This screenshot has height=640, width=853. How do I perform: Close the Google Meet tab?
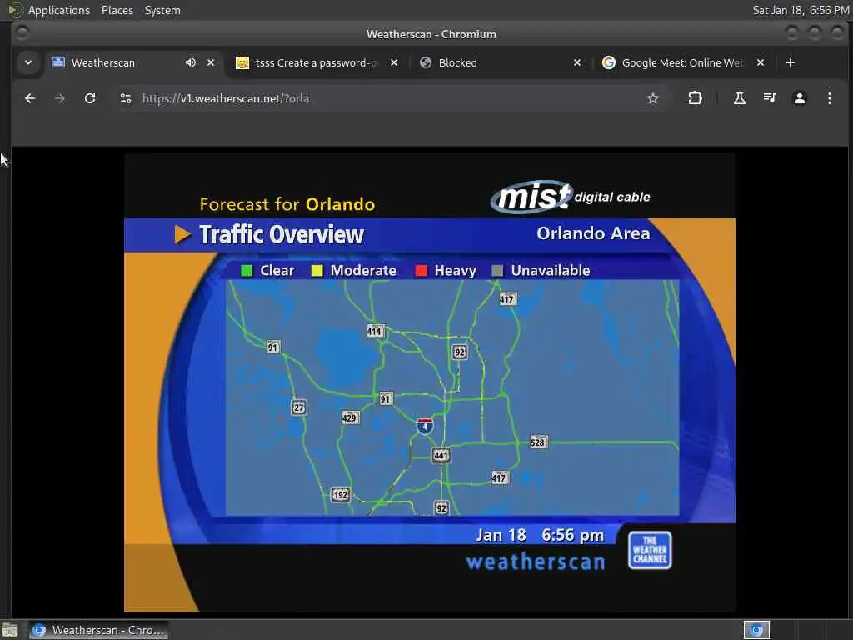click(x=761, y=62)
